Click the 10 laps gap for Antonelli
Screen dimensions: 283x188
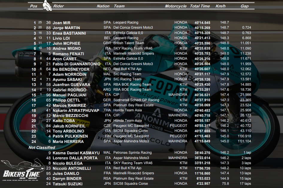245,168
